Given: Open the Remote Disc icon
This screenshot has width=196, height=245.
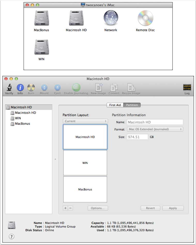Looking at the screenshot, I should tap(145, 18).
